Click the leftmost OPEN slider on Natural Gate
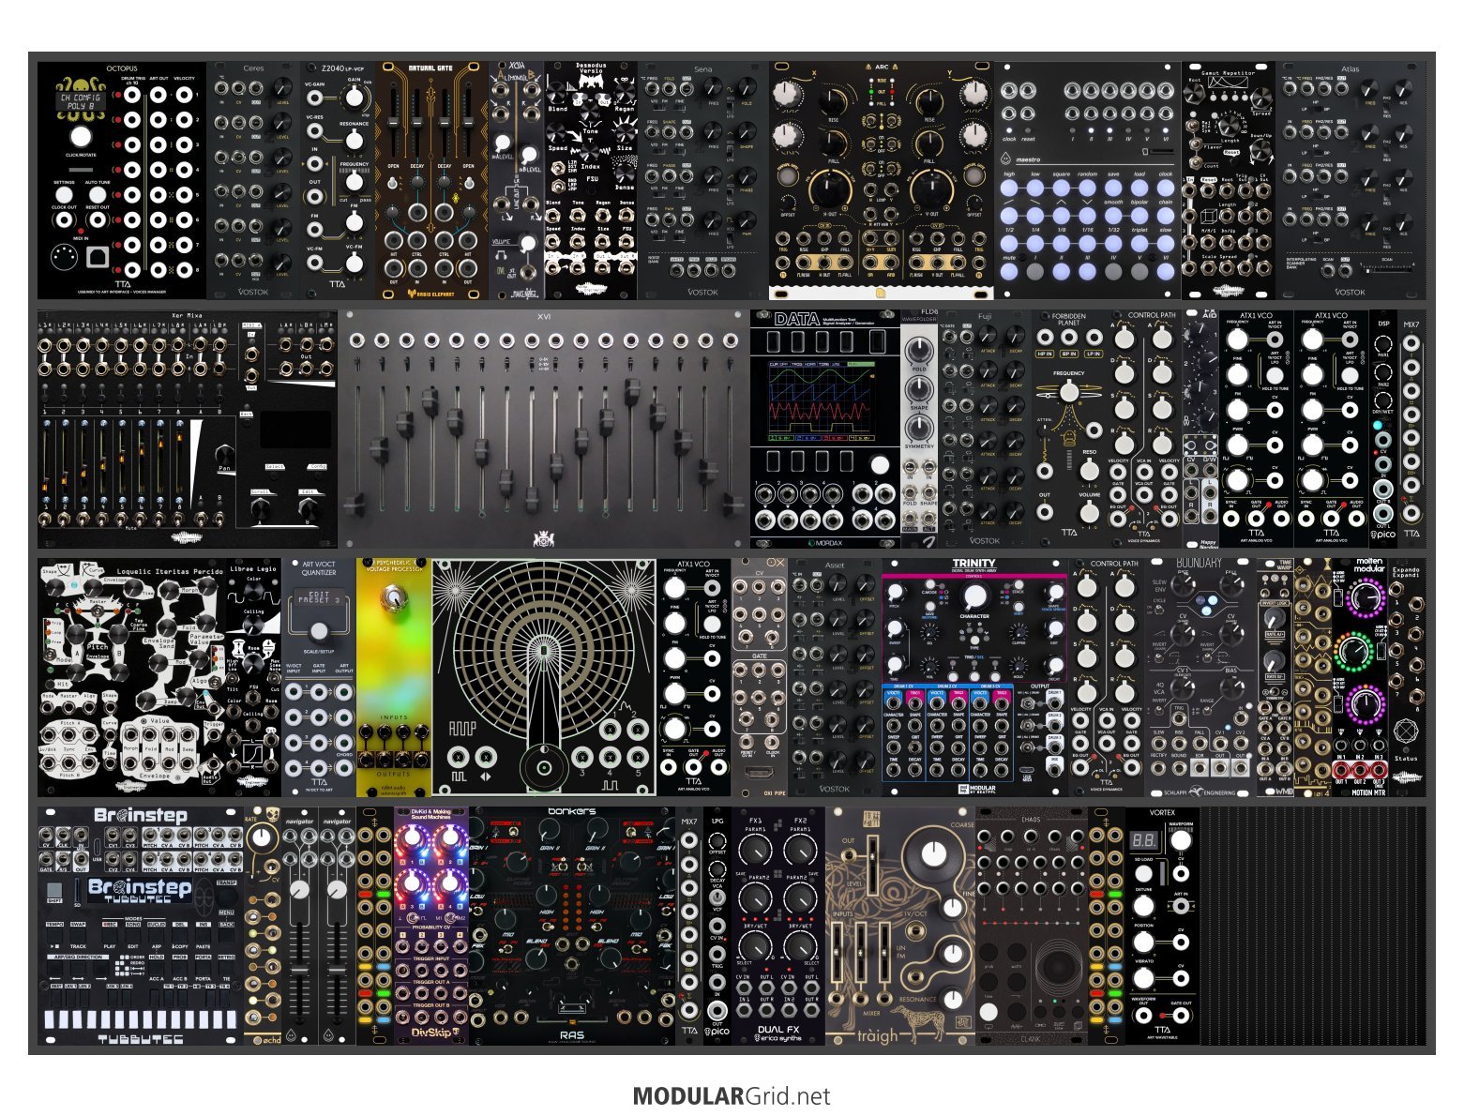Image resolution: width=1464 pixels, height=1116 pixels. tap(394, 122)
